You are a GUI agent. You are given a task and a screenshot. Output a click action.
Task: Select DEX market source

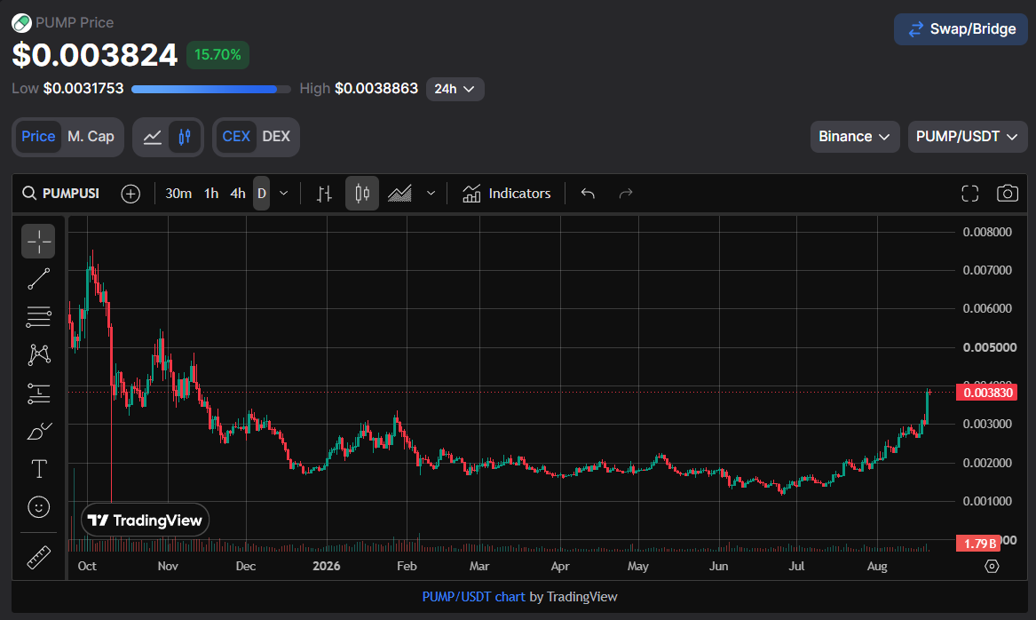(276, 137)
